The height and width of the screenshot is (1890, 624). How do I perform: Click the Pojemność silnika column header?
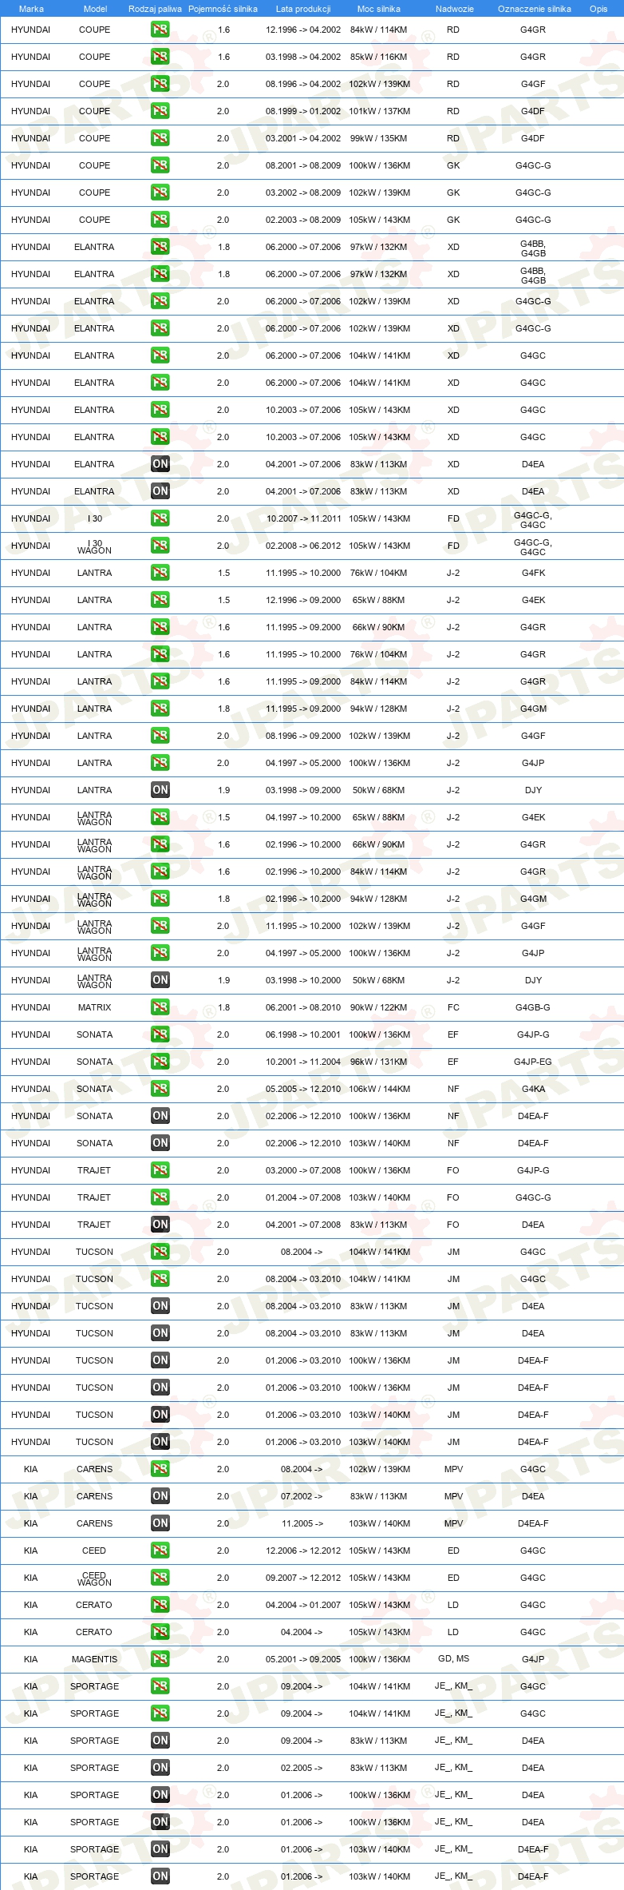(223, 9)
